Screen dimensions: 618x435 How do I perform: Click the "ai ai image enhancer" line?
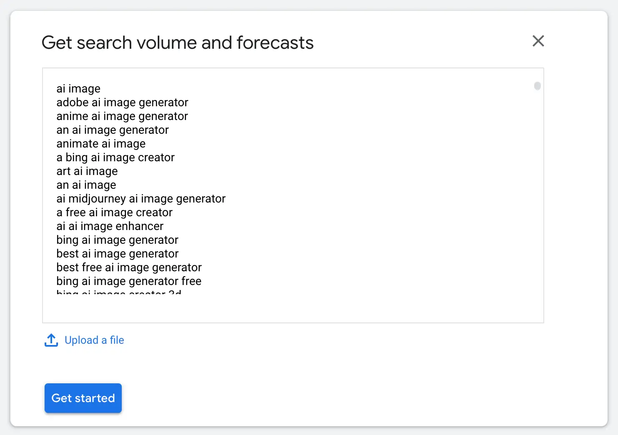point(110,226)
